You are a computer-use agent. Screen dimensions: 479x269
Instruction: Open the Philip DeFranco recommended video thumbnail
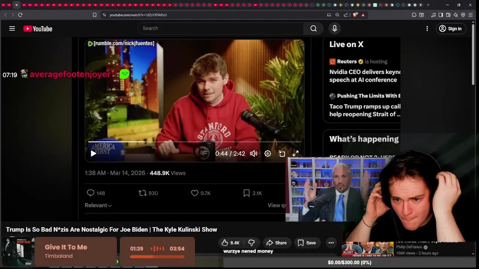click(x=367, y=249)
